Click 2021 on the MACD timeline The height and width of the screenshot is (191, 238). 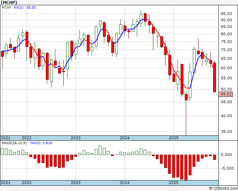[x=6, y=183]
